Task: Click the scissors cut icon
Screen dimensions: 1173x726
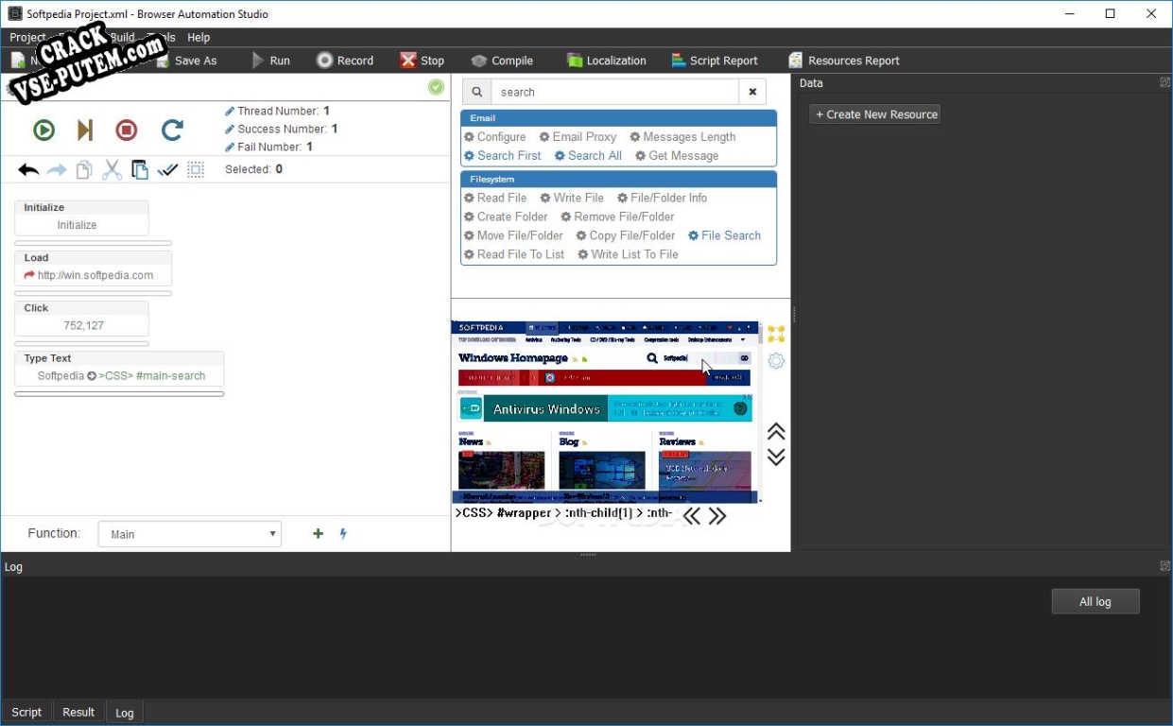Action: [112, 170]
